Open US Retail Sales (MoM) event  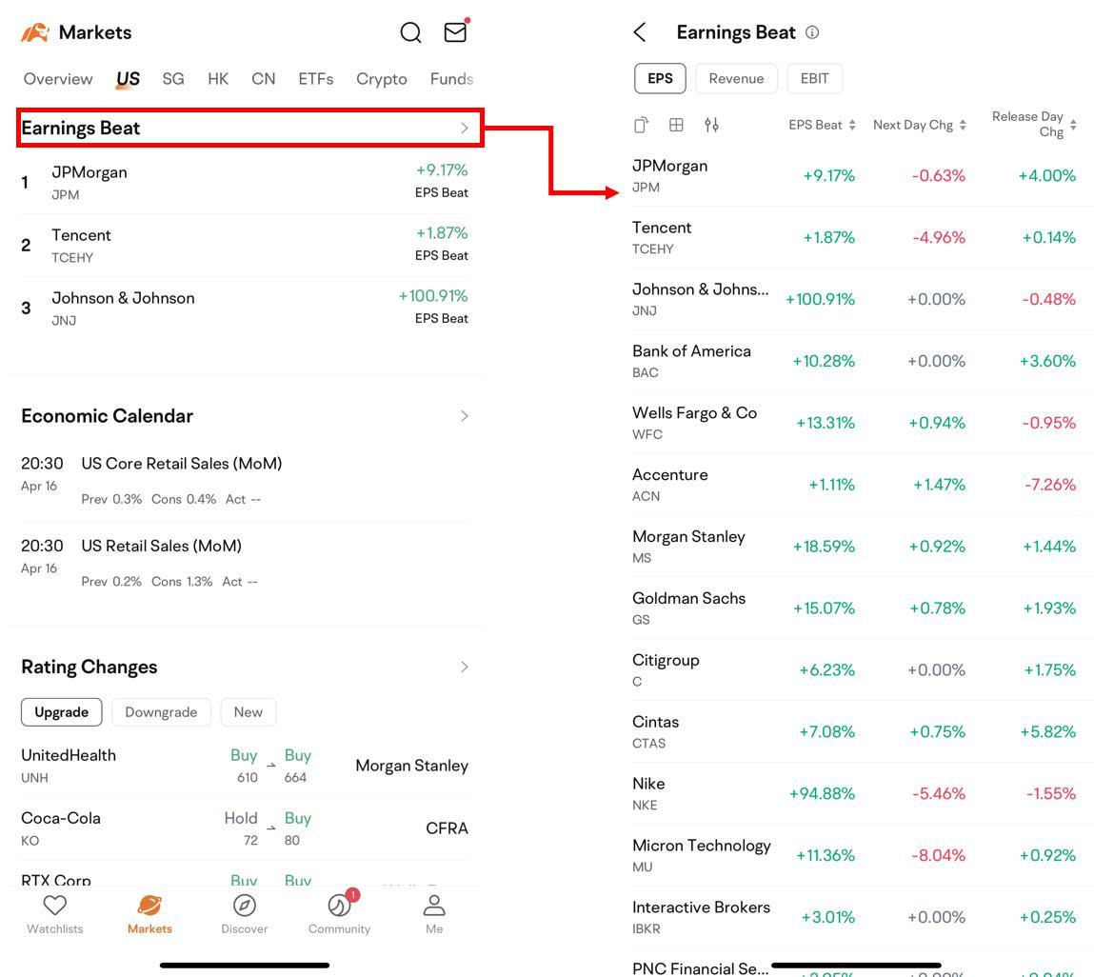244,563
